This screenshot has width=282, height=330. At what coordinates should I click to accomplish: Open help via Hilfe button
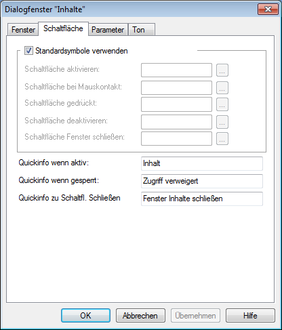250,315
